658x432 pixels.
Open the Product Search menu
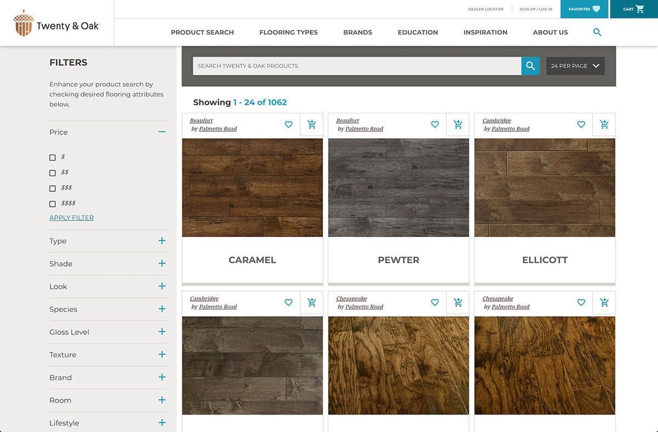point(202,32)
